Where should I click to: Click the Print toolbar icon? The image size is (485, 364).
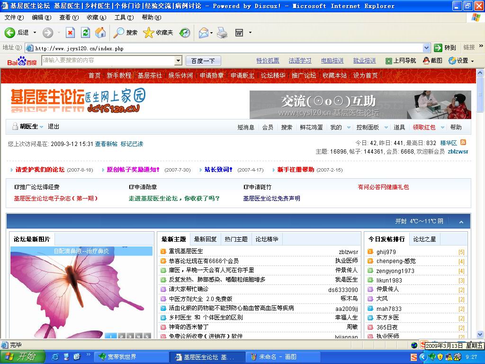click(x=223, y=33)
